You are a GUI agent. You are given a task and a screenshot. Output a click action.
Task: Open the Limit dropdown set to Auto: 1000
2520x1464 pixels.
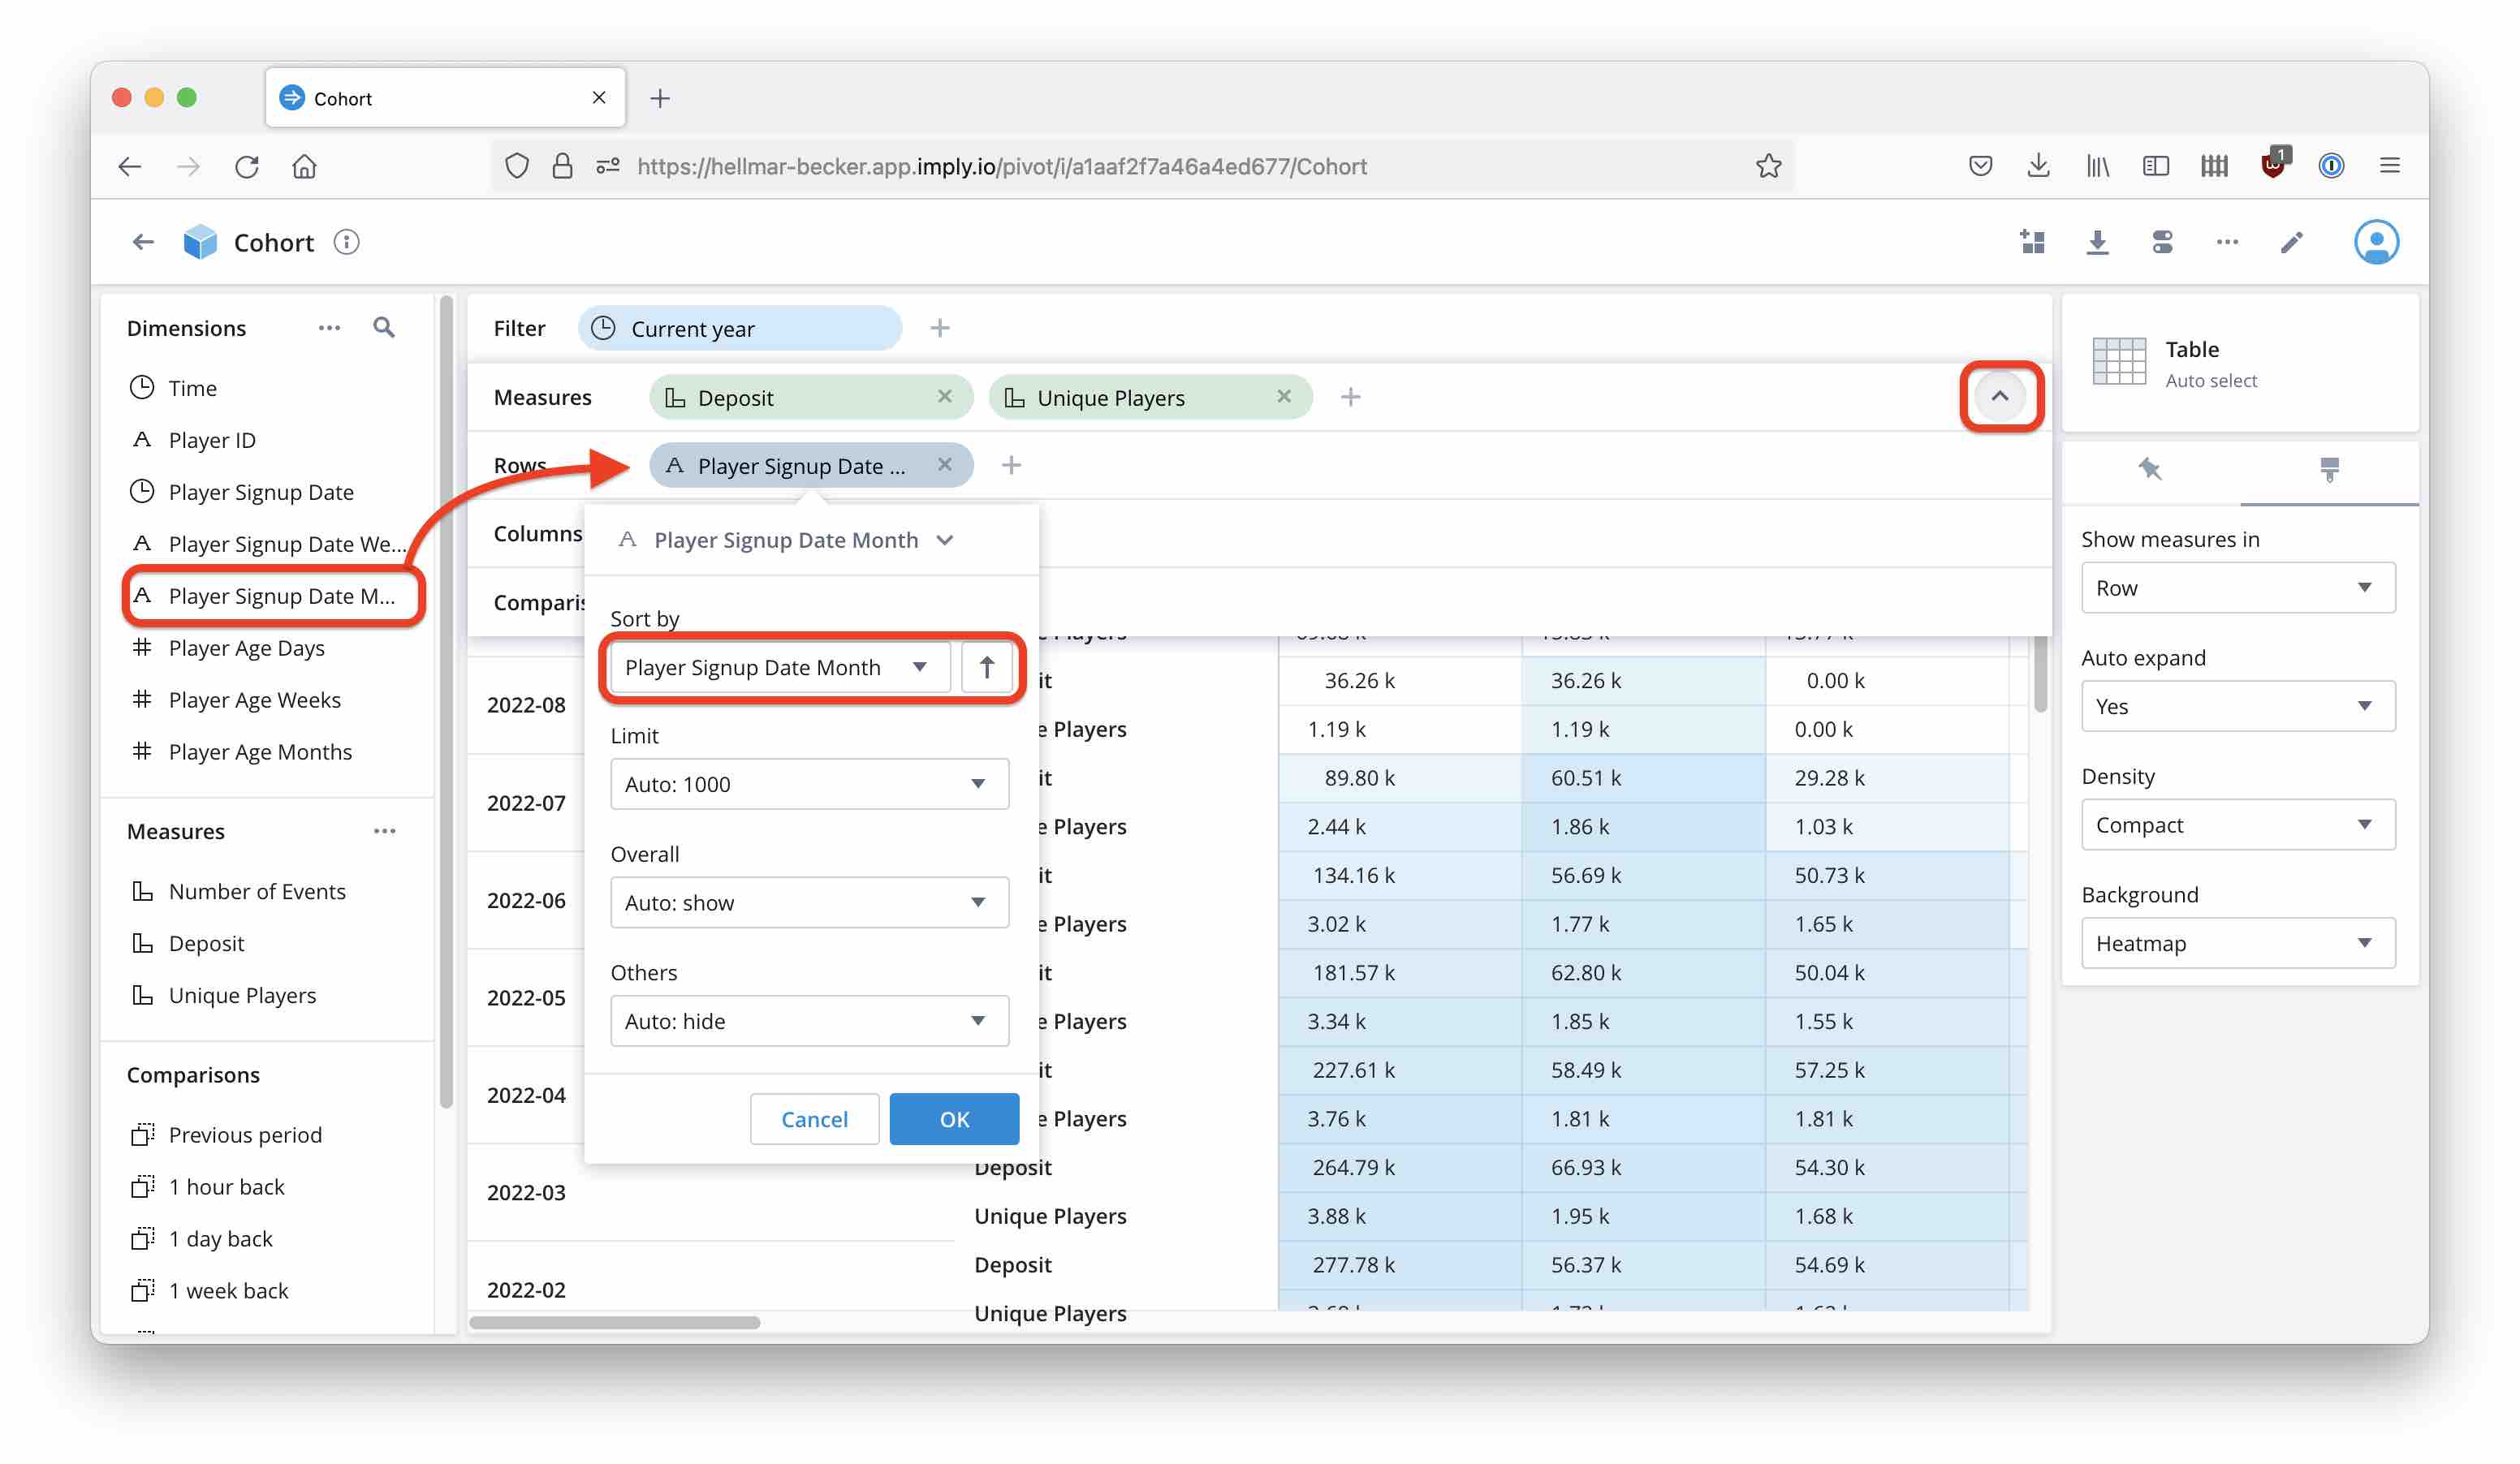pos(808,785)
